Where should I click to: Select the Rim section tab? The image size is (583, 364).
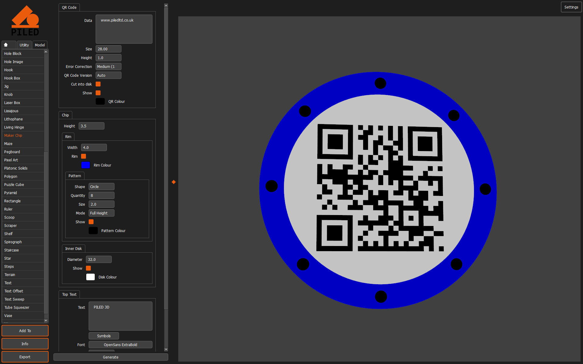pyautogui.click(x=68, y=136)
